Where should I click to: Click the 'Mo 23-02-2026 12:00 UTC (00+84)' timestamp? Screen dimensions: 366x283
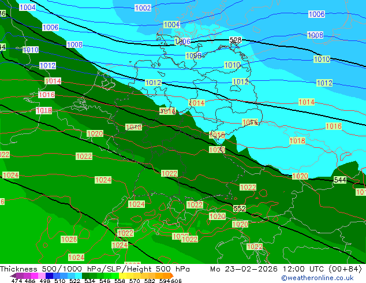coord(286,269)
